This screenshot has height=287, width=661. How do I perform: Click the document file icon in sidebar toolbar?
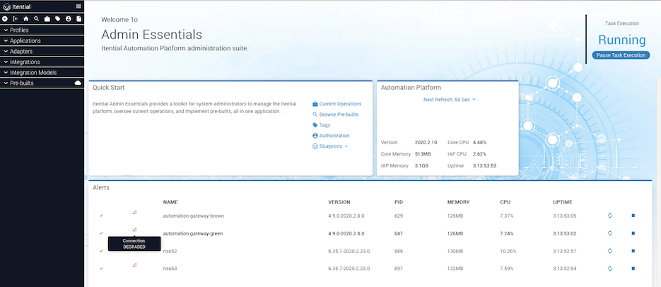click(79, 19)
